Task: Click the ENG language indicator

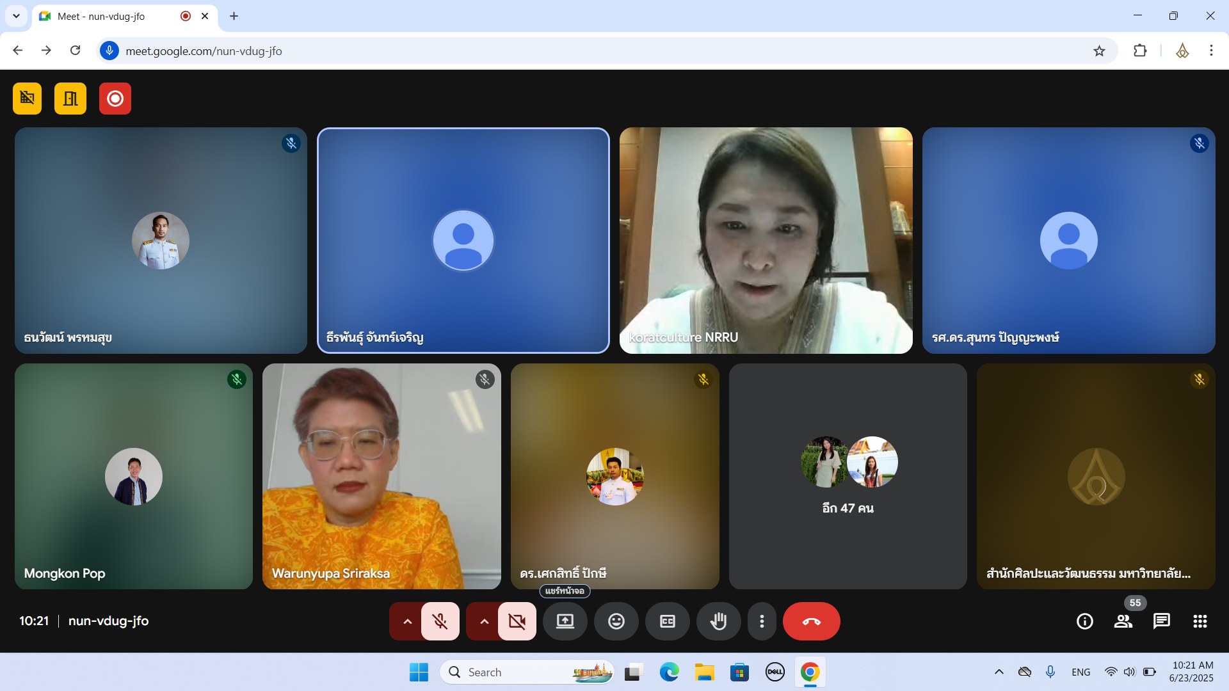Action: coord(1080,672)
